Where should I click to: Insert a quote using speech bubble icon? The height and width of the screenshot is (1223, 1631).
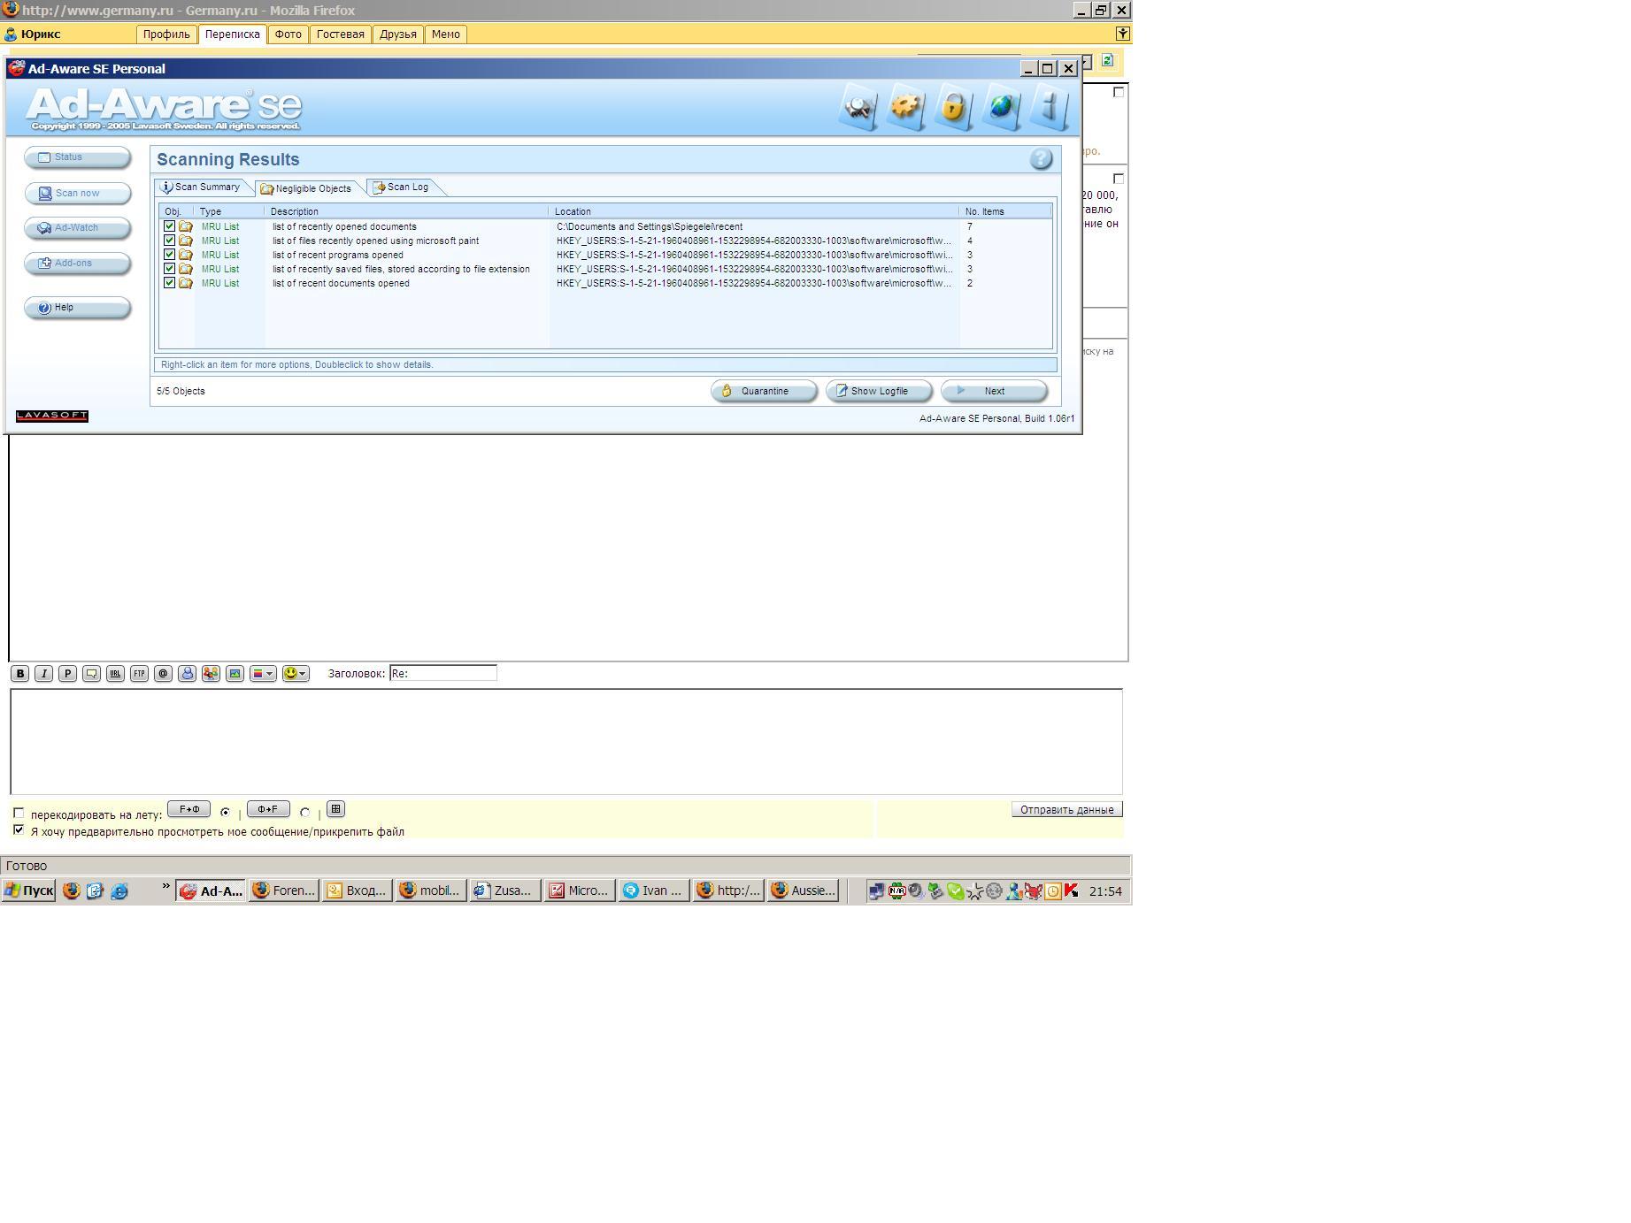point(91,674)
